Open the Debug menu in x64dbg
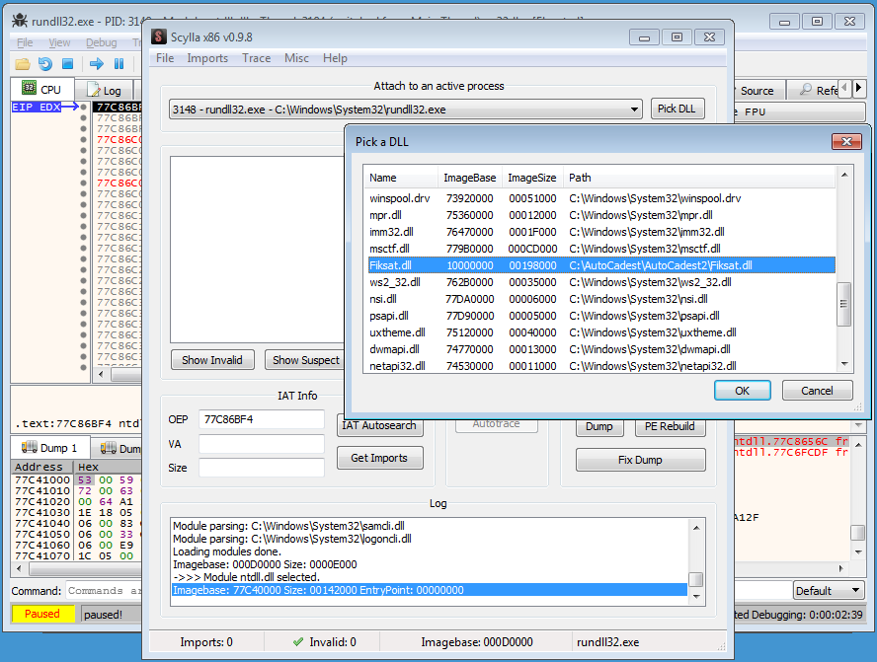The height and width of the screenshot is (662, 877). click(102, 42)
